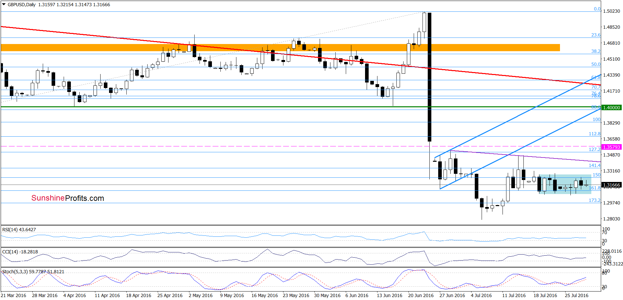Viewport: 623px width, 300px height.
Task: Click the 20 Jun 2016 date label
Action: (421, 295)
